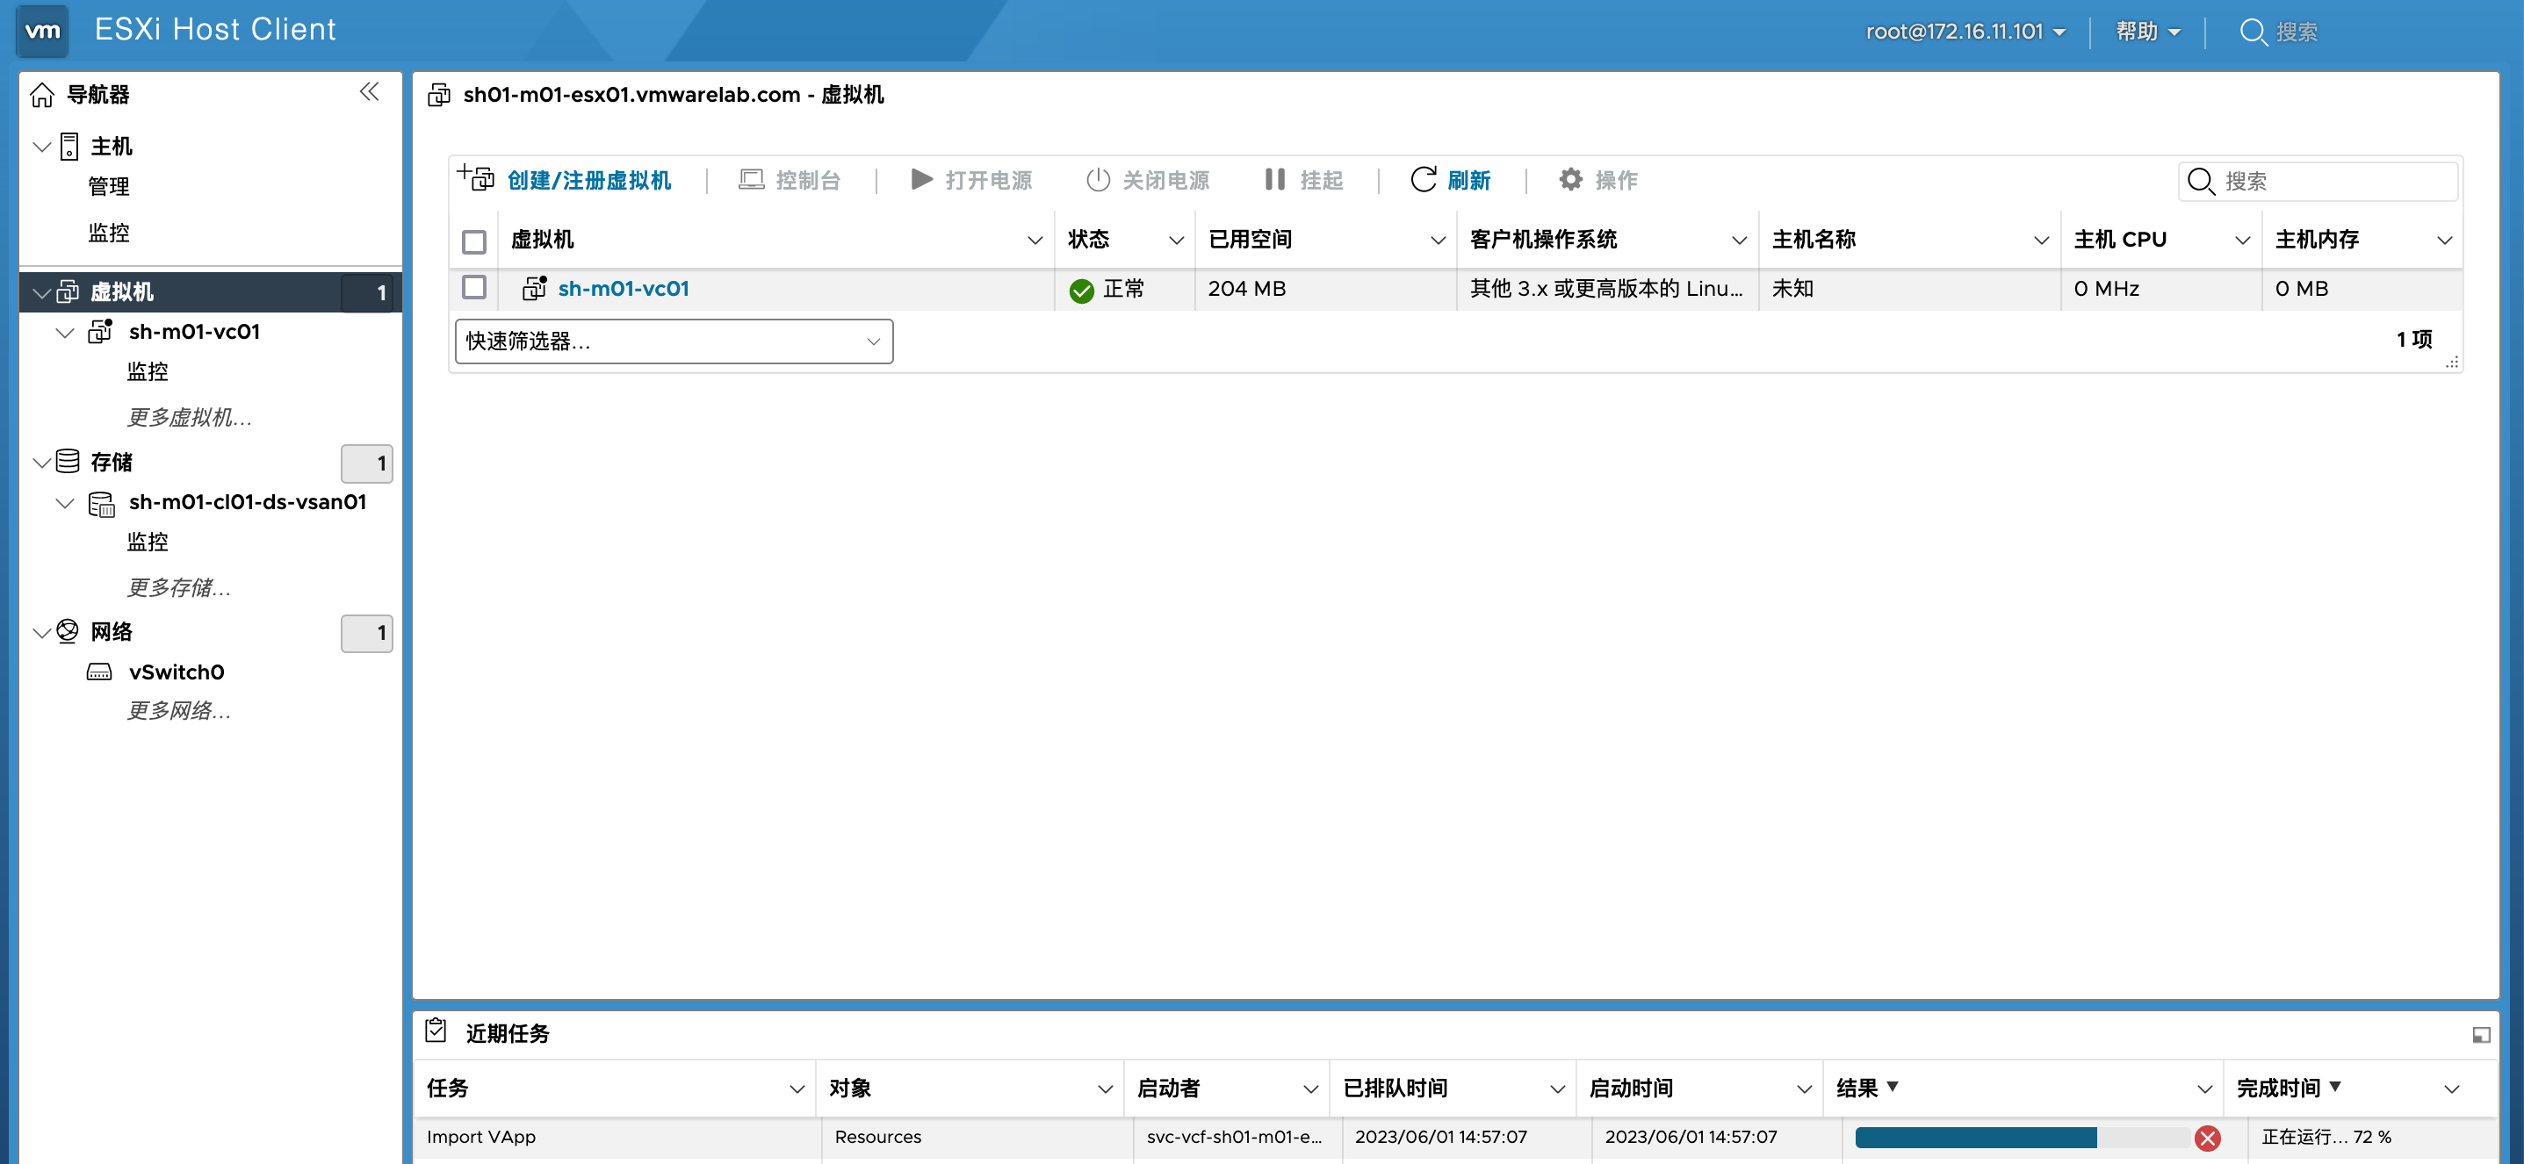This screenshot has width=2524, height=1164.
Task: Click the refresh circular arrow icon
Action: pos(1424,179)
